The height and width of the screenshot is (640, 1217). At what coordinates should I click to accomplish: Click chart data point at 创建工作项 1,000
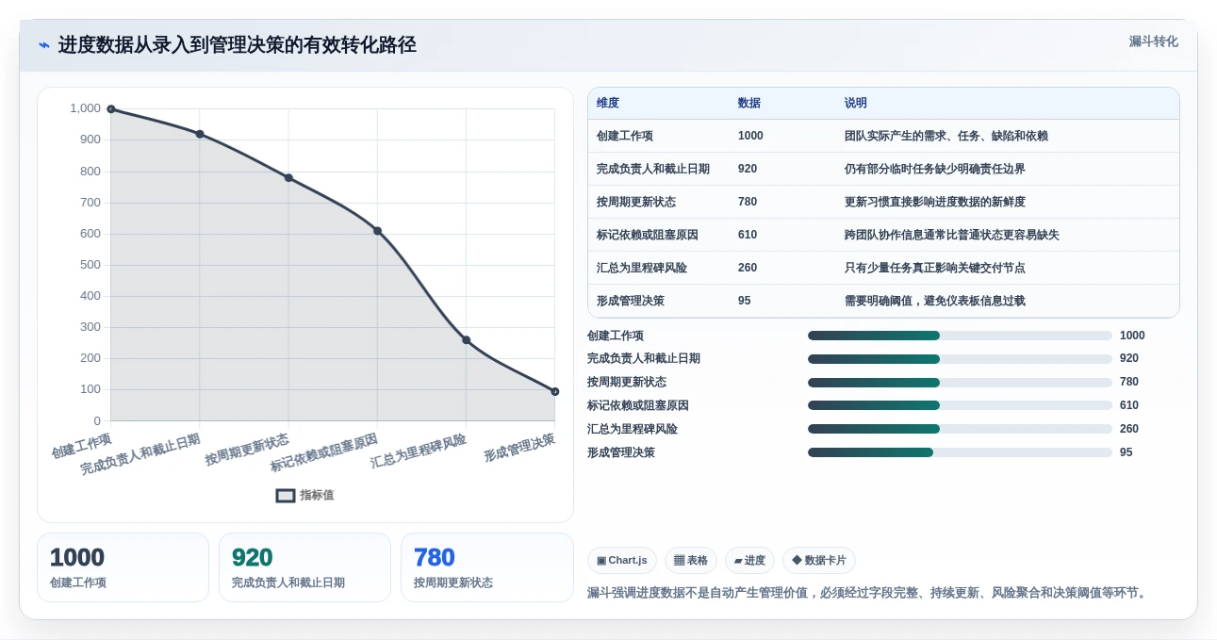coord(111,109)
